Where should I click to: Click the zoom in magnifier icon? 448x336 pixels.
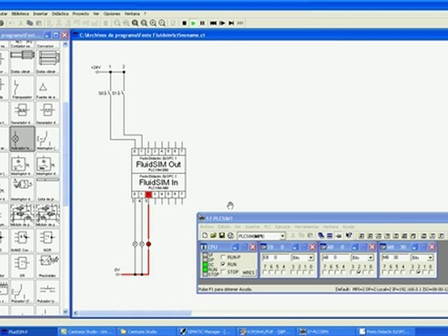(153, 23)
